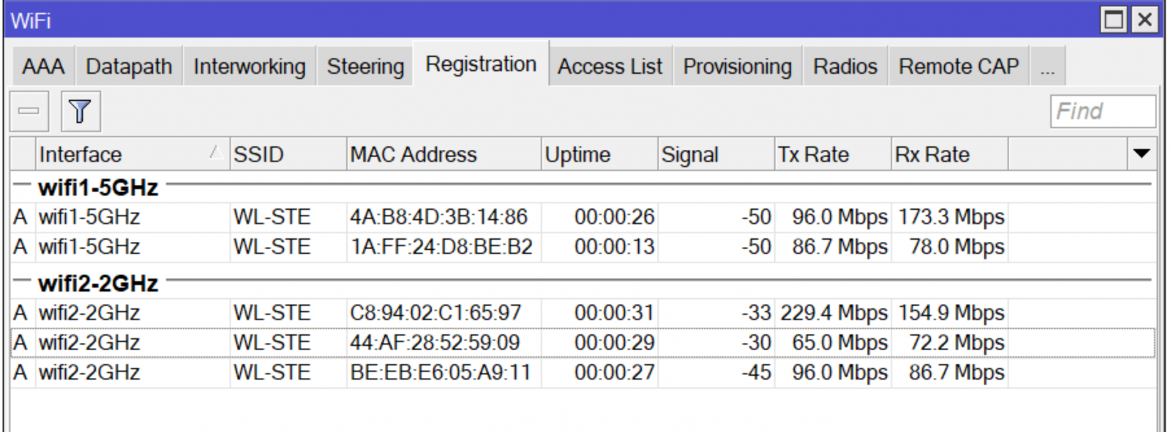Select the Remote CAP tab
Viewport: 1171px width, 432px height.
click(959, 67)
